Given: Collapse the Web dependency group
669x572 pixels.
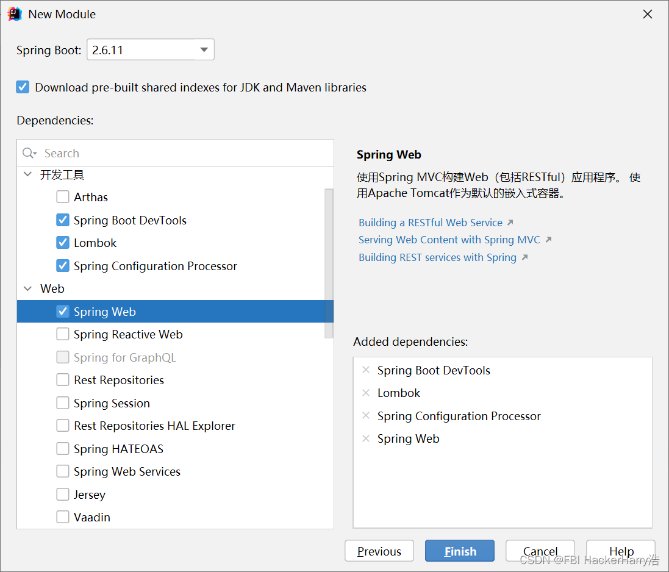Looking at the screenshot, I should 27,288.
